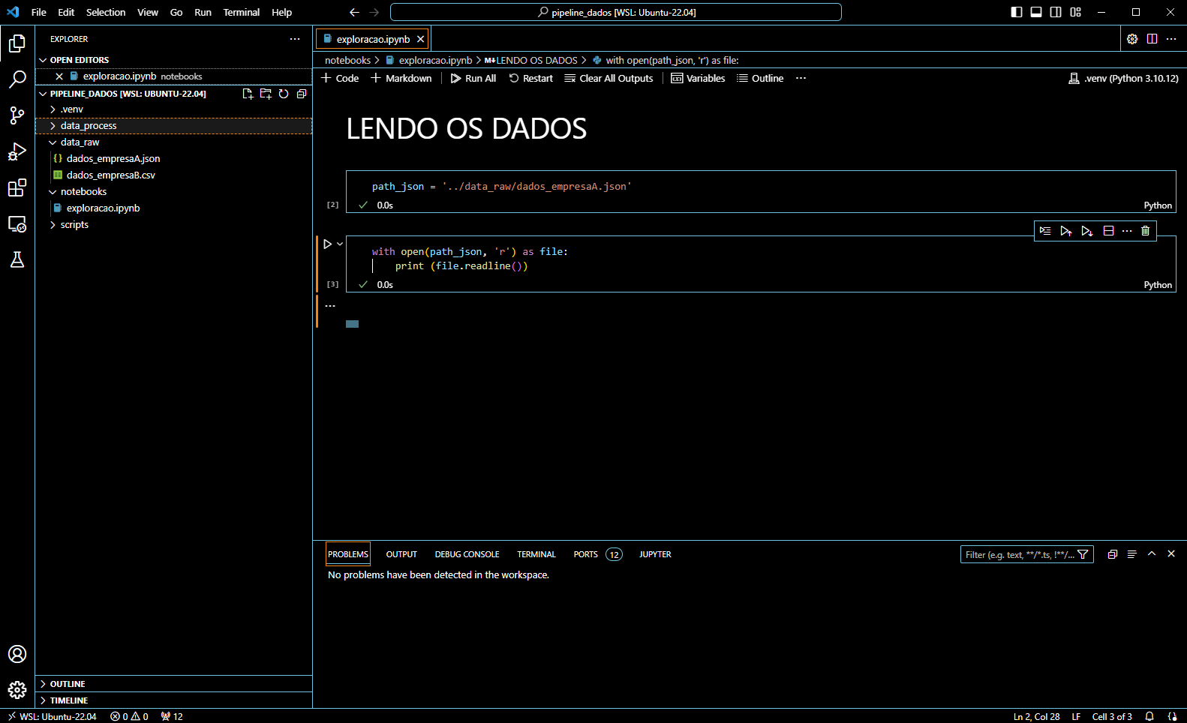
Task: Open the Accounts menu icon
Action: (17, 654)
